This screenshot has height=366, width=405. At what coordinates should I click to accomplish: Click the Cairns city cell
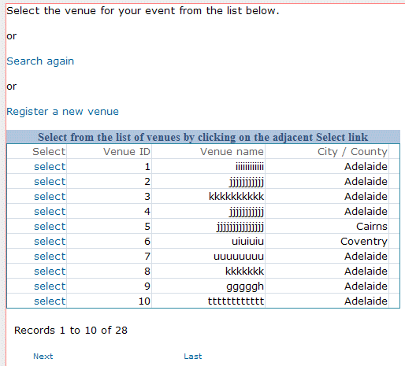tap(372, 227)
